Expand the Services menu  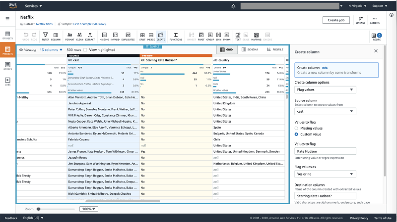[33, 6]
